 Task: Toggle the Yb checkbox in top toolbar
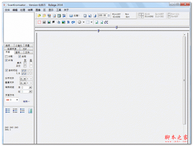click(x=169, y=17)
